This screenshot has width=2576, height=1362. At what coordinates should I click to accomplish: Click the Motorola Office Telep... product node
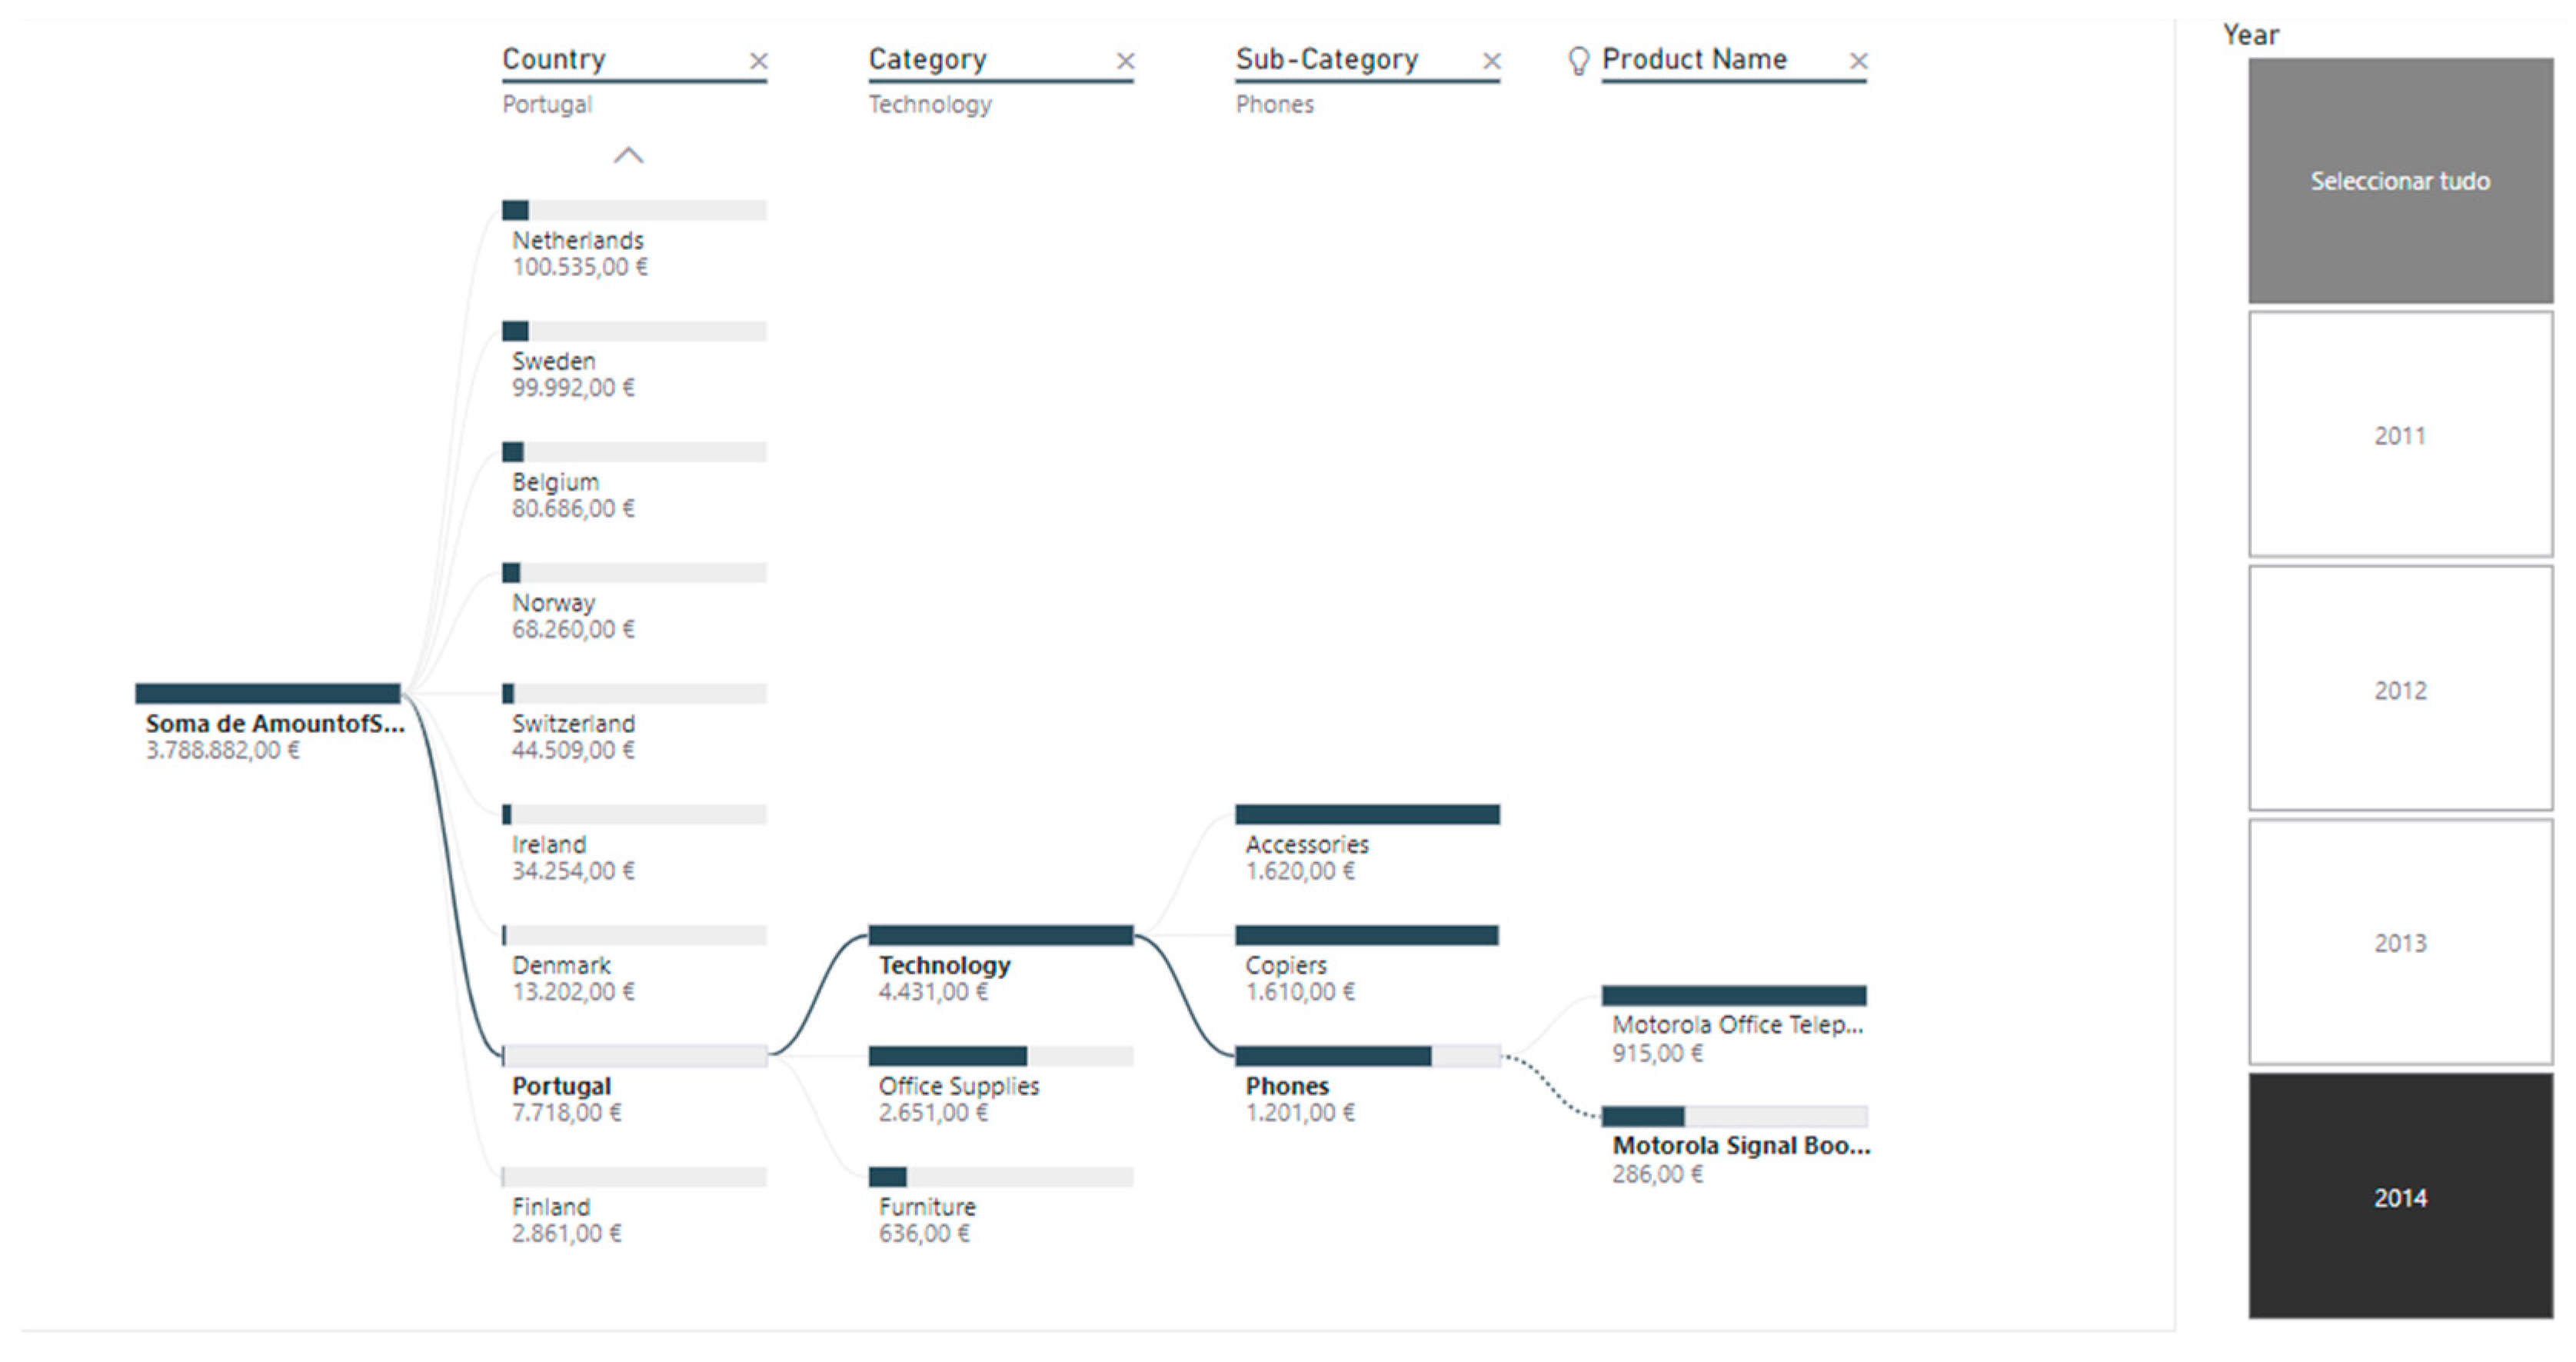pyautogui.click(x=1734, y=996)
